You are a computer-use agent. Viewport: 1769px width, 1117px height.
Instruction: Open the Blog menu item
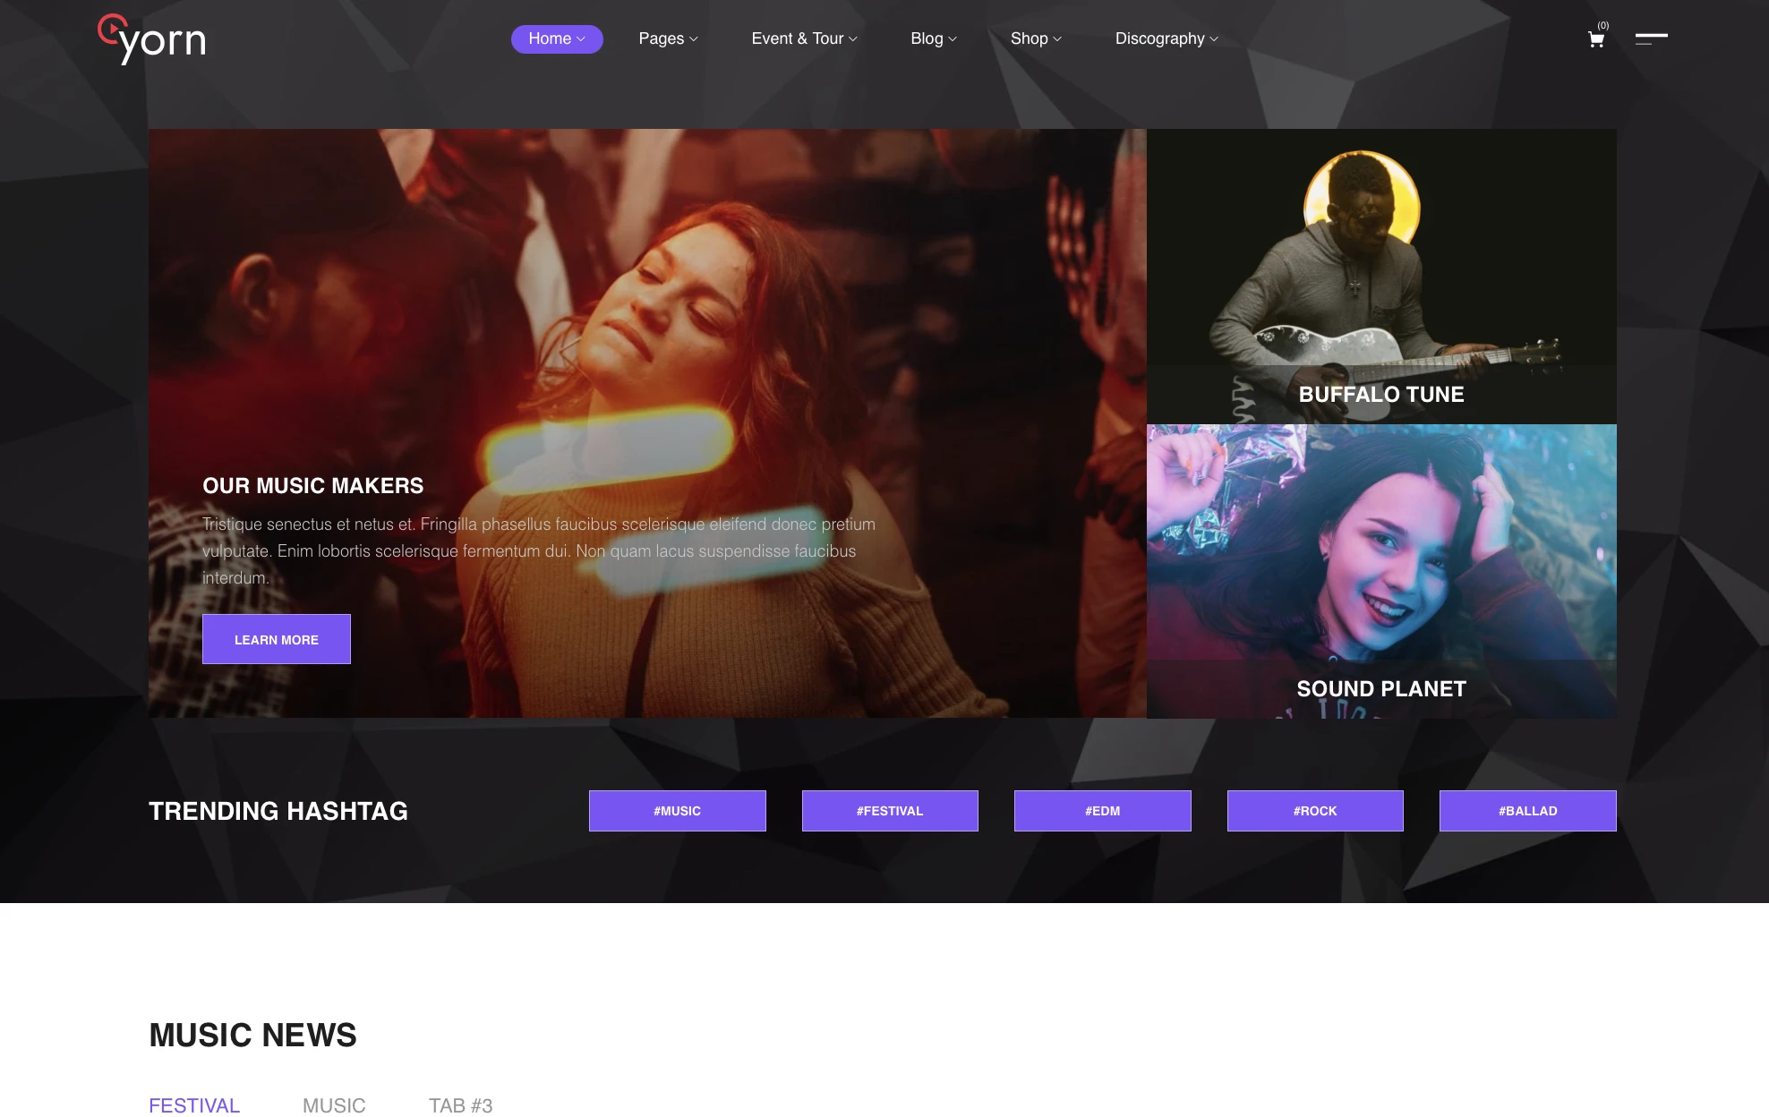tap(934, 38)
